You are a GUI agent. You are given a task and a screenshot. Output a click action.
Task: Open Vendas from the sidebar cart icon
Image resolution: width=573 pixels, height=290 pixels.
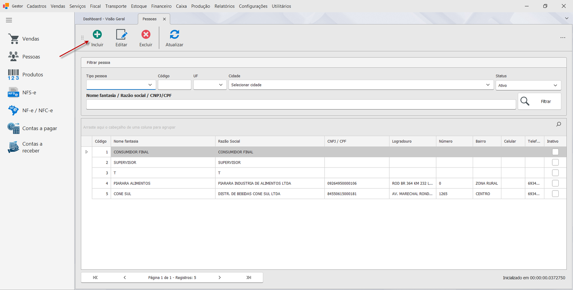[14, 39]
